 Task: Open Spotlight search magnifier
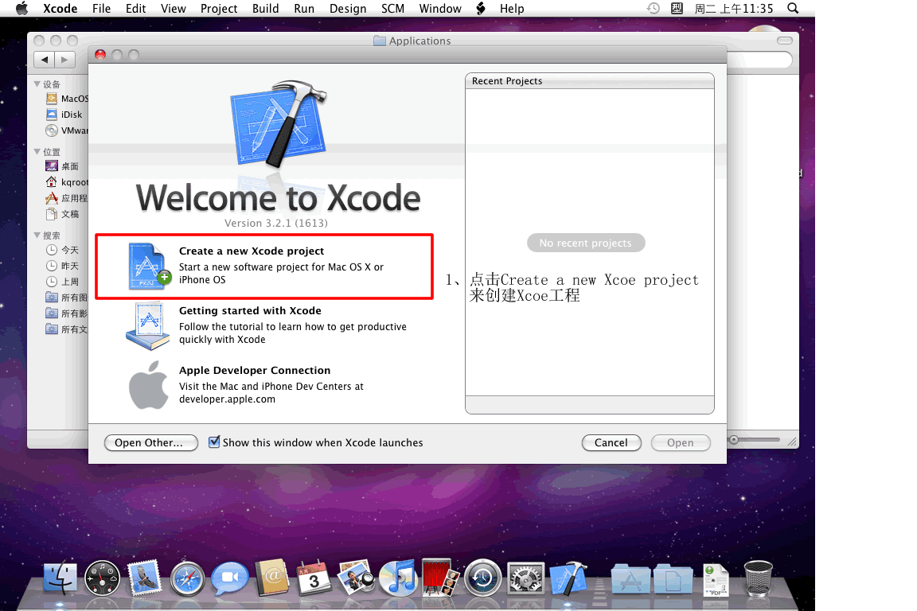793,8
